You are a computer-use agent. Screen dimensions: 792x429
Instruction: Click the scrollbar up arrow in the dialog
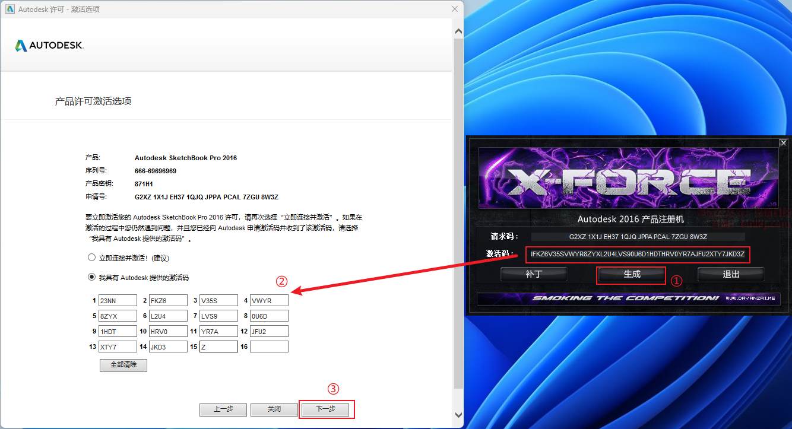458,30
